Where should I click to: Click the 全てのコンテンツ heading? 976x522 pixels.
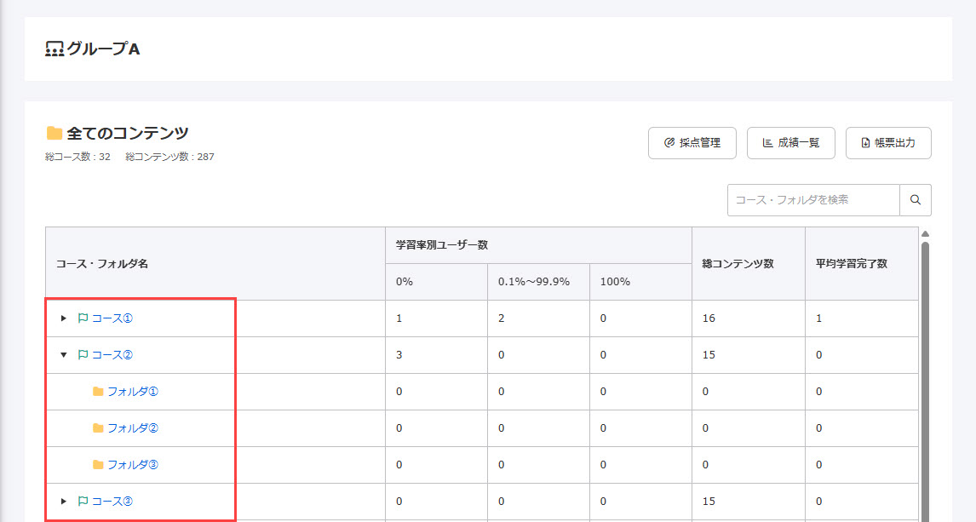coord(128,133)
